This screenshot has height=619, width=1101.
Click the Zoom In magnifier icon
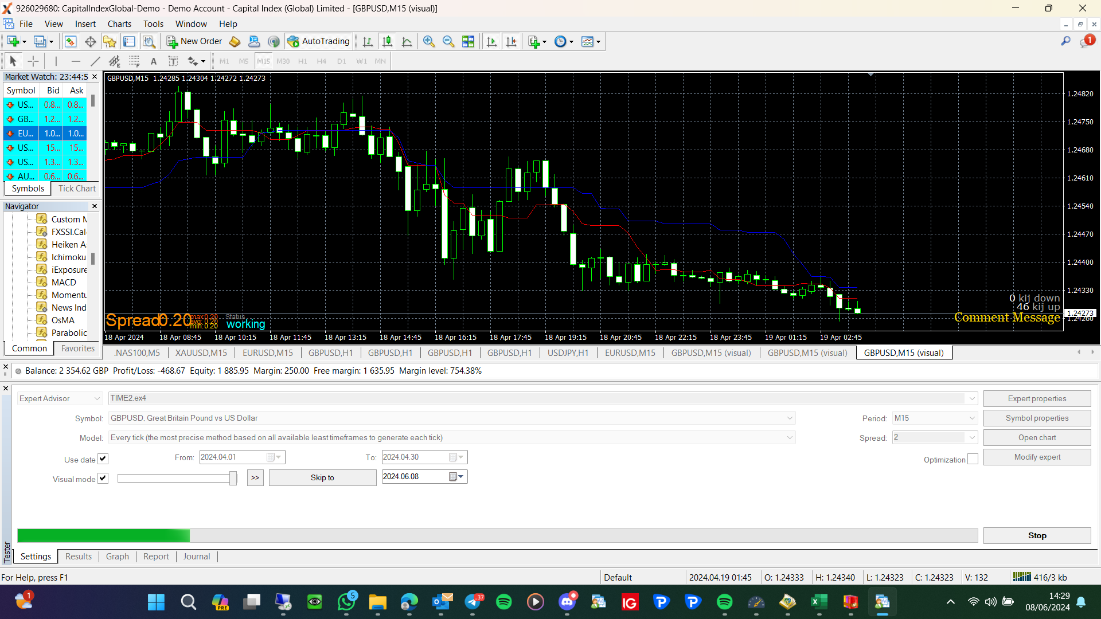click(x=428, y=41)
